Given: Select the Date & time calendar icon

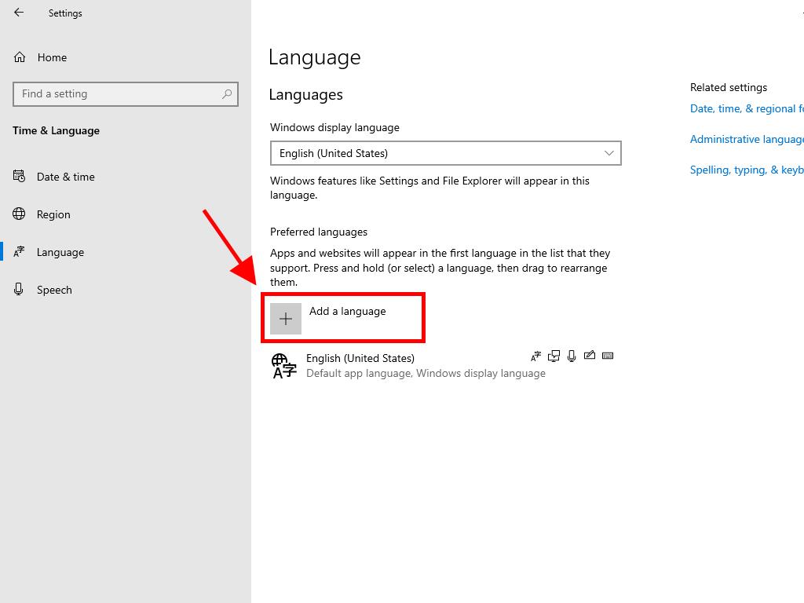Looking at the screenshot, I should coord(19,177).
